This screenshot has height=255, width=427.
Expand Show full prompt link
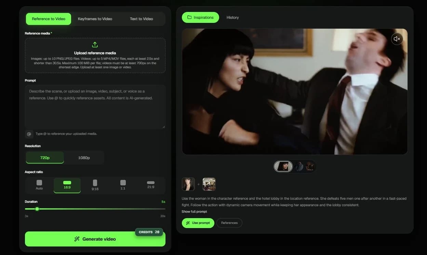point(194,212)
